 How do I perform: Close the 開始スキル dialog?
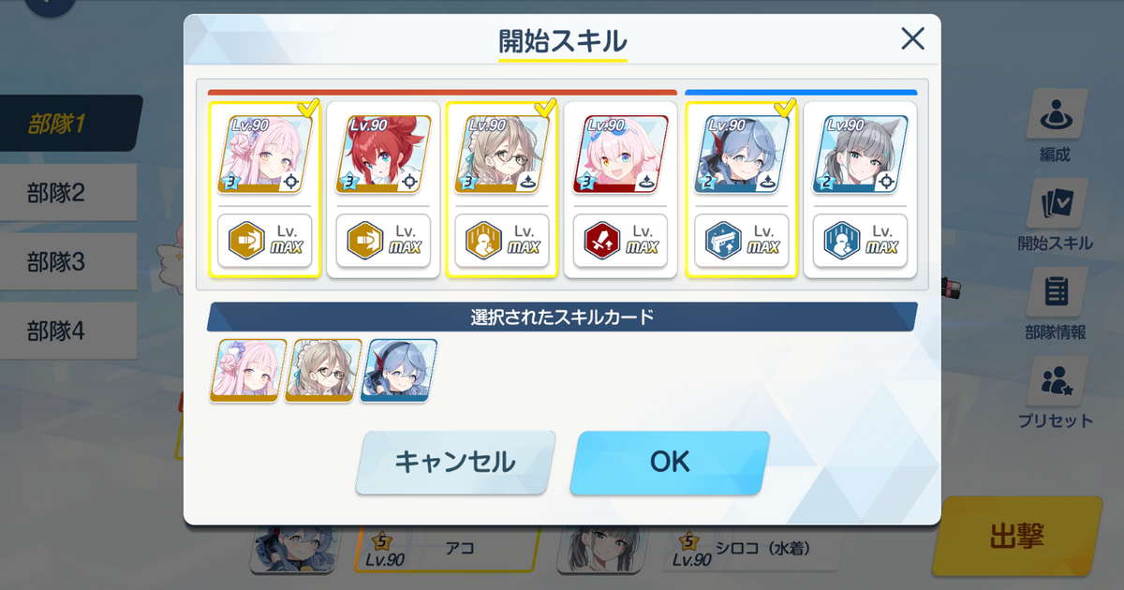912,38
